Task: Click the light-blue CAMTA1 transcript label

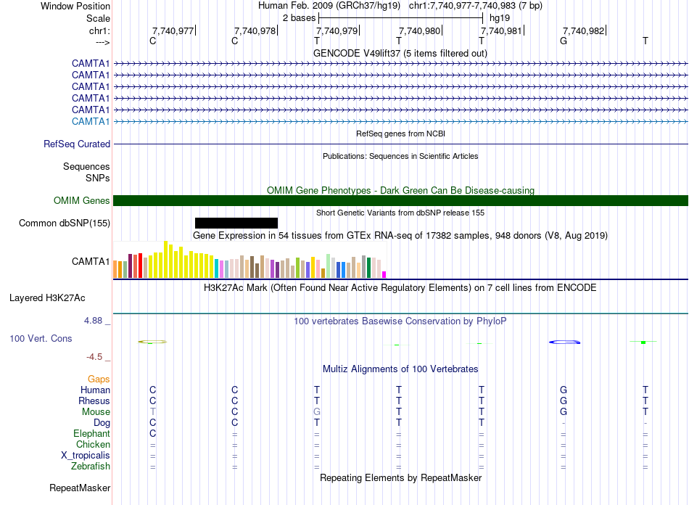Action: (91, 122)
